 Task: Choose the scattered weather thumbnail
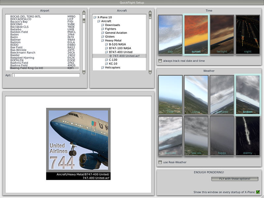(x=222, y=95)
